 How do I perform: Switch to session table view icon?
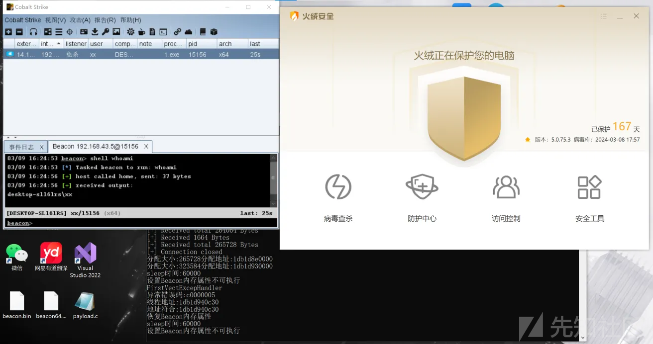pyautogui.click(x=59, y=32)
